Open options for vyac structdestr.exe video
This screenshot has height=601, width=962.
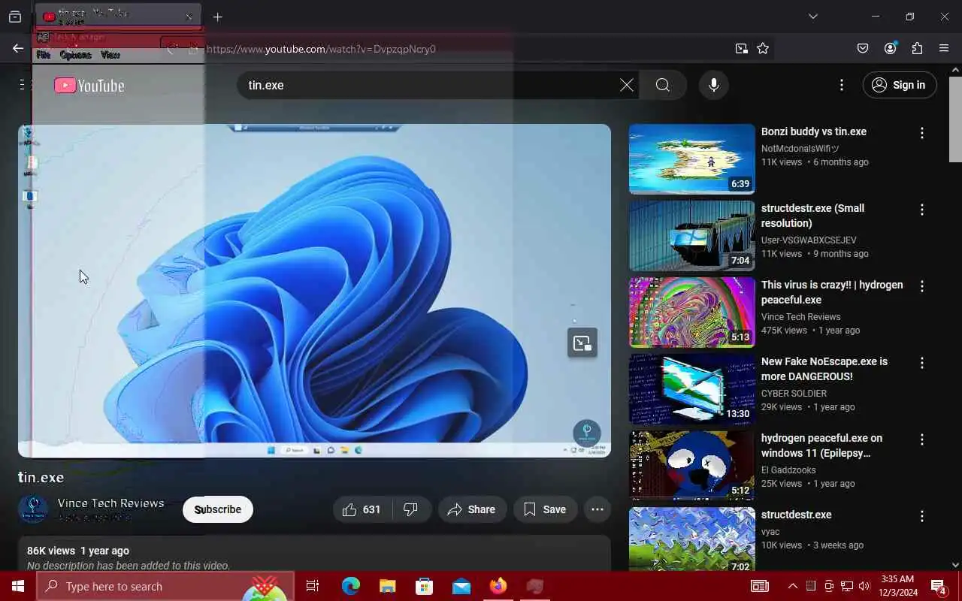tap(922, 516)
